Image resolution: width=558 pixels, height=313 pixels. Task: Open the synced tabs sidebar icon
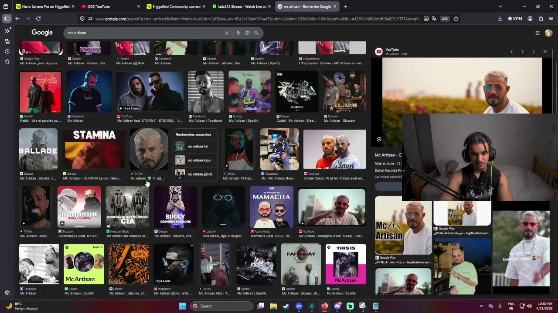[x=7, y=41]
